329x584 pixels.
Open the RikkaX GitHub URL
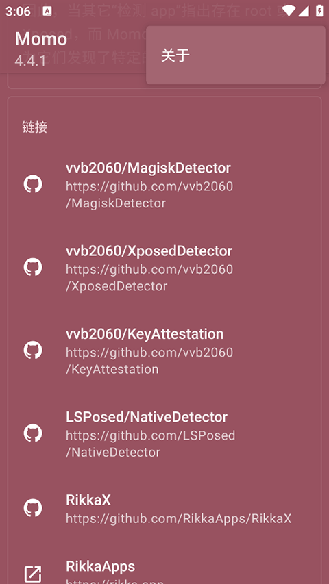point(179,518)
